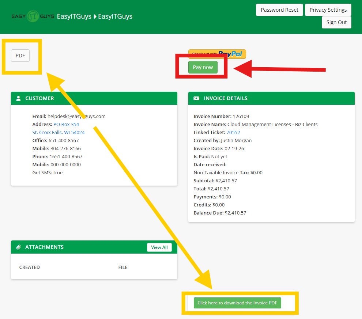Click Mobile number 000-000-0000
362x319 pixels.
[x=57, y=165]
